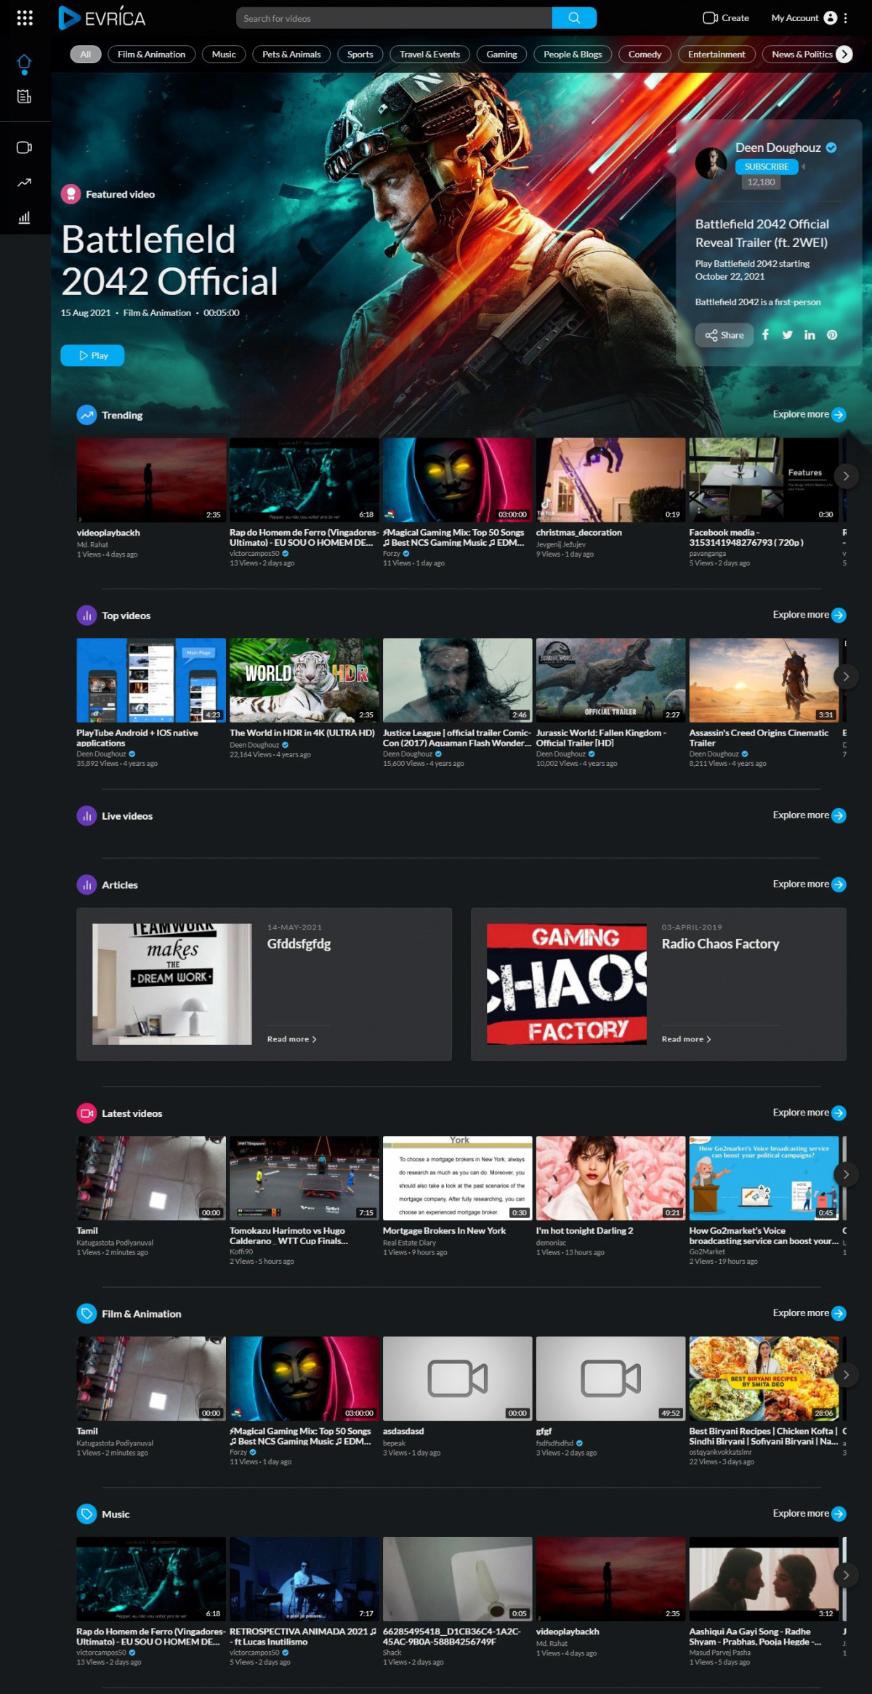The width and height of the screenshot is (872, 1694).
Task: Share featured video on Facebook icon
Action: 765,334
